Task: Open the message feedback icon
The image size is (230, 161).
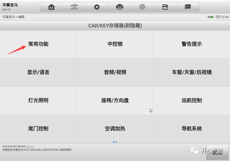Action: tap(188, 7)
